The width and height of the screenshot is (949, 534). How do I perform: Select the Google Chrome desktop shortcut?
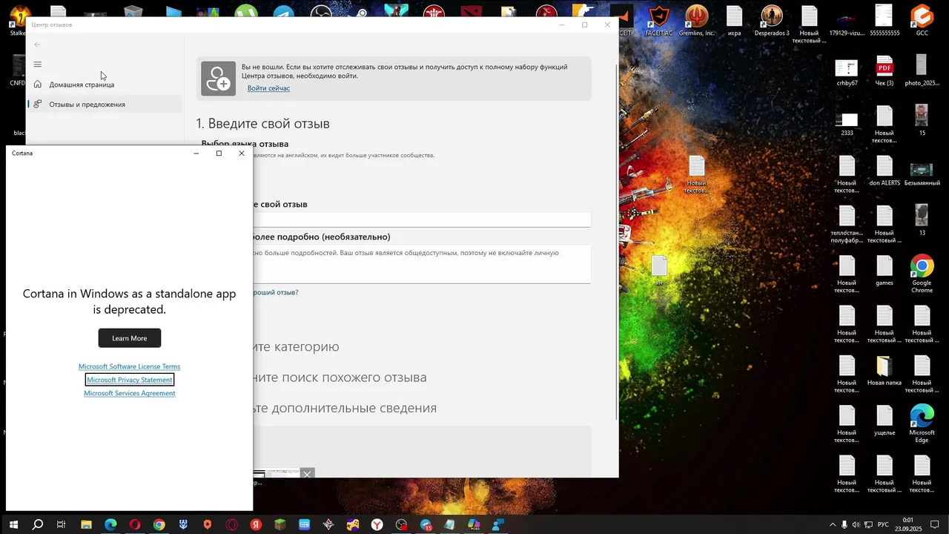[x=922, y=274]
